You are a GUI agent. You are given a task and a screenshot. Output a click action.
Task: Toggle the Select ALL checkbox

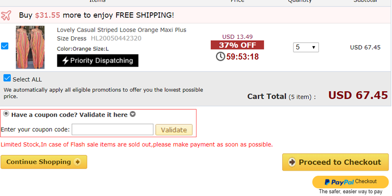pyautogui.click(x=7, y=78)
